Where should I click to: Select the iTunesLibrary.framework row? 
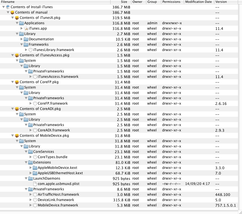(54, 50)
